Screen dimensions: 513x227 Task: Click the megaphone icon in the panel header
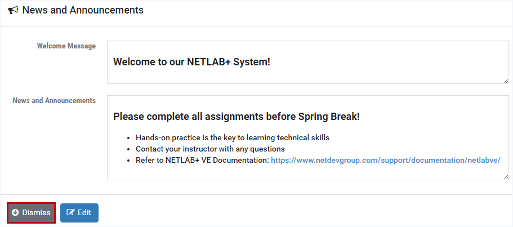tap(14, 10)
